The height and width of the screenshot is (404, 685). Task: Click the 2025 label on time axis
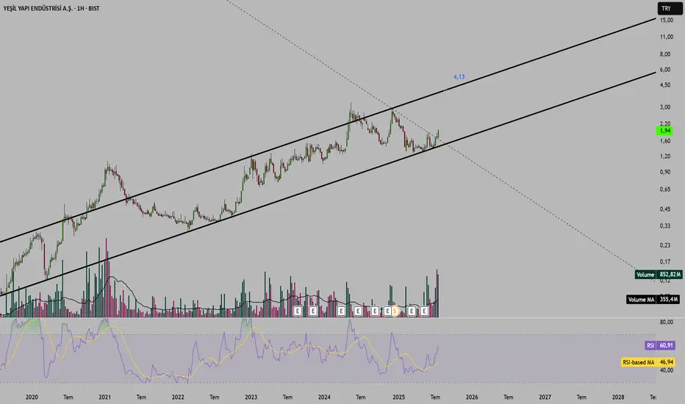pyautogui.click(x=398, y=397)
